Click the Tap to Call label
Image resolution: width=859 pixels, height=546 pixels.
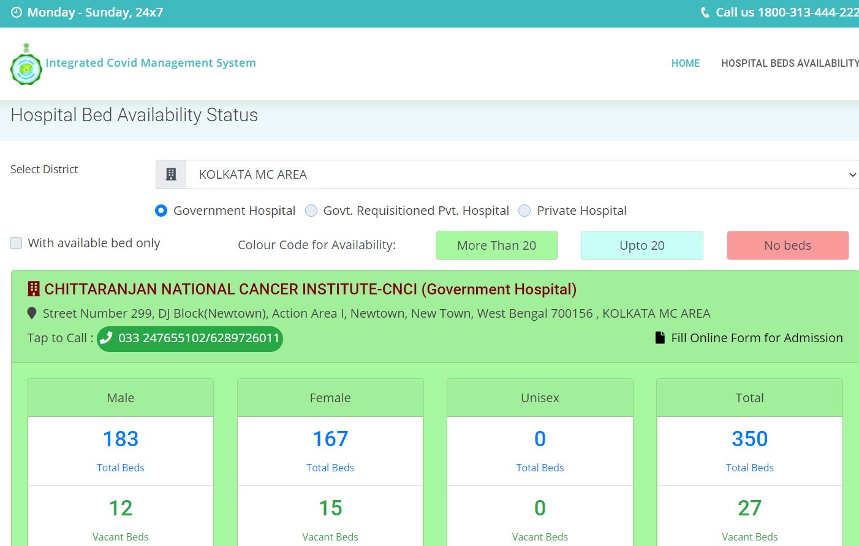[x=60, y=338]
